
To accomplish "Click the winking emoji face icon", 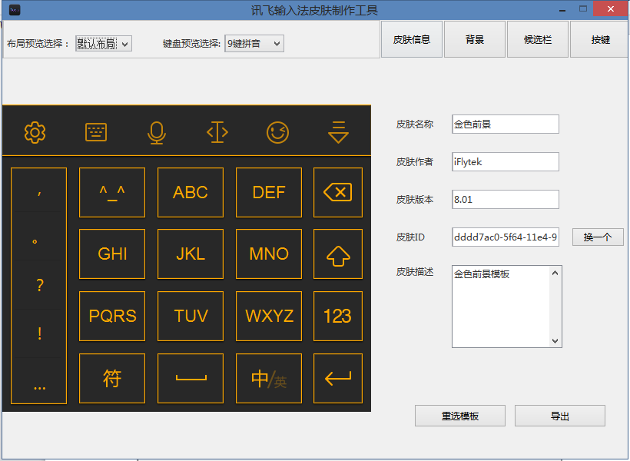I will click(x=277, y=132).
